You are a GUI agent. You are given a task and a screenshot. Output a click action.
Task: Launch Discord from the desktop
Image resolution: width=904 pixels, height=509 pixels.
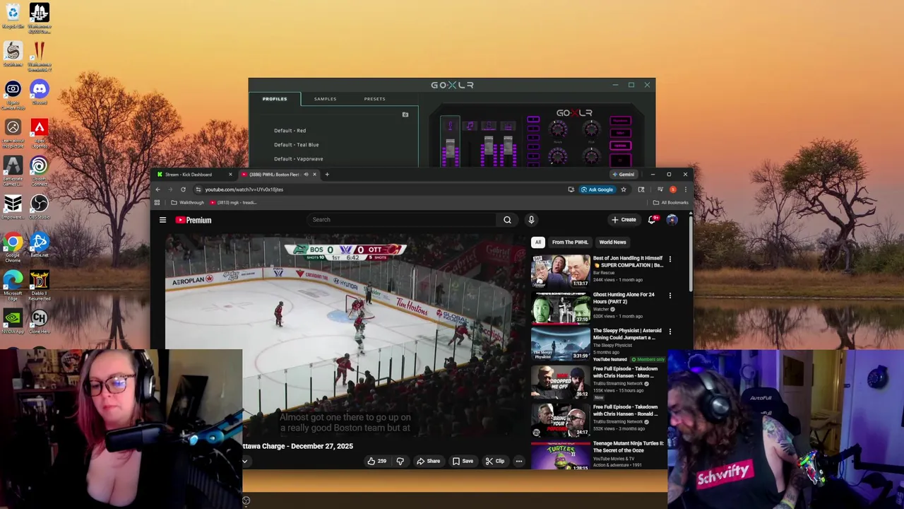point(40,93)
